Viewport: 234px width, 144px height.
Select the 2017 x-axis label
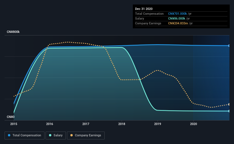point(86,124)
